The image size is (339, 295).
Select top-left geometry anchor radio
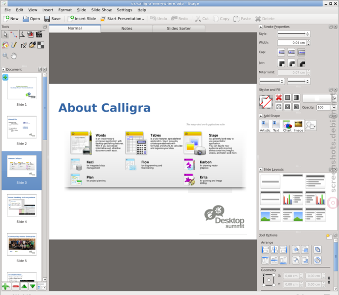pyautogui.click(x=263, y=275)
